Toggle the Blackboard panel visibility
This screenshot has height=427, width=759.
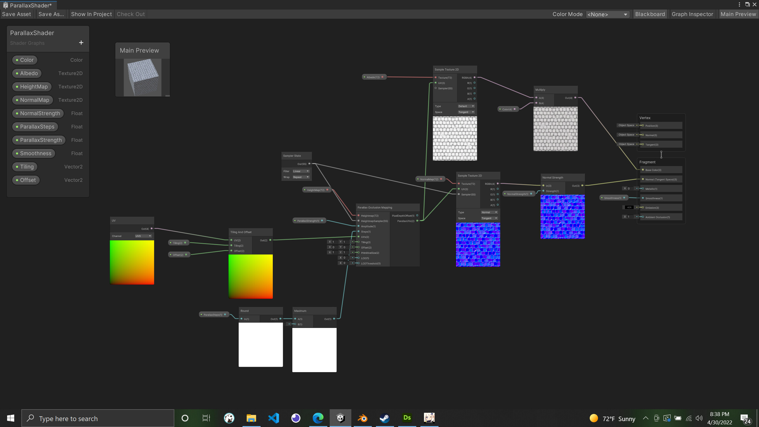click(650, 14)
